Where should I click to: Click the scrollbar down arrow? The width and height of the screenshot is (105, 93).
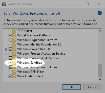tap(100, 80)
